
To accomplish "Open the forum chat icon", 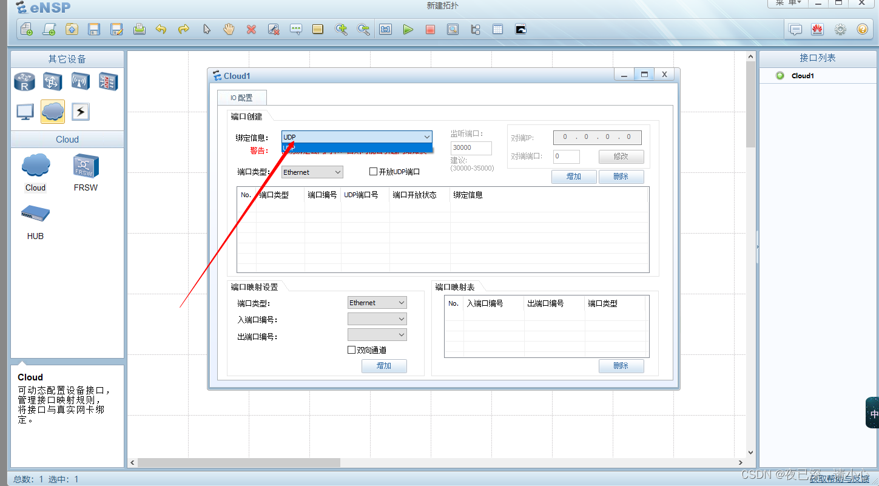I will click(795, 29).
